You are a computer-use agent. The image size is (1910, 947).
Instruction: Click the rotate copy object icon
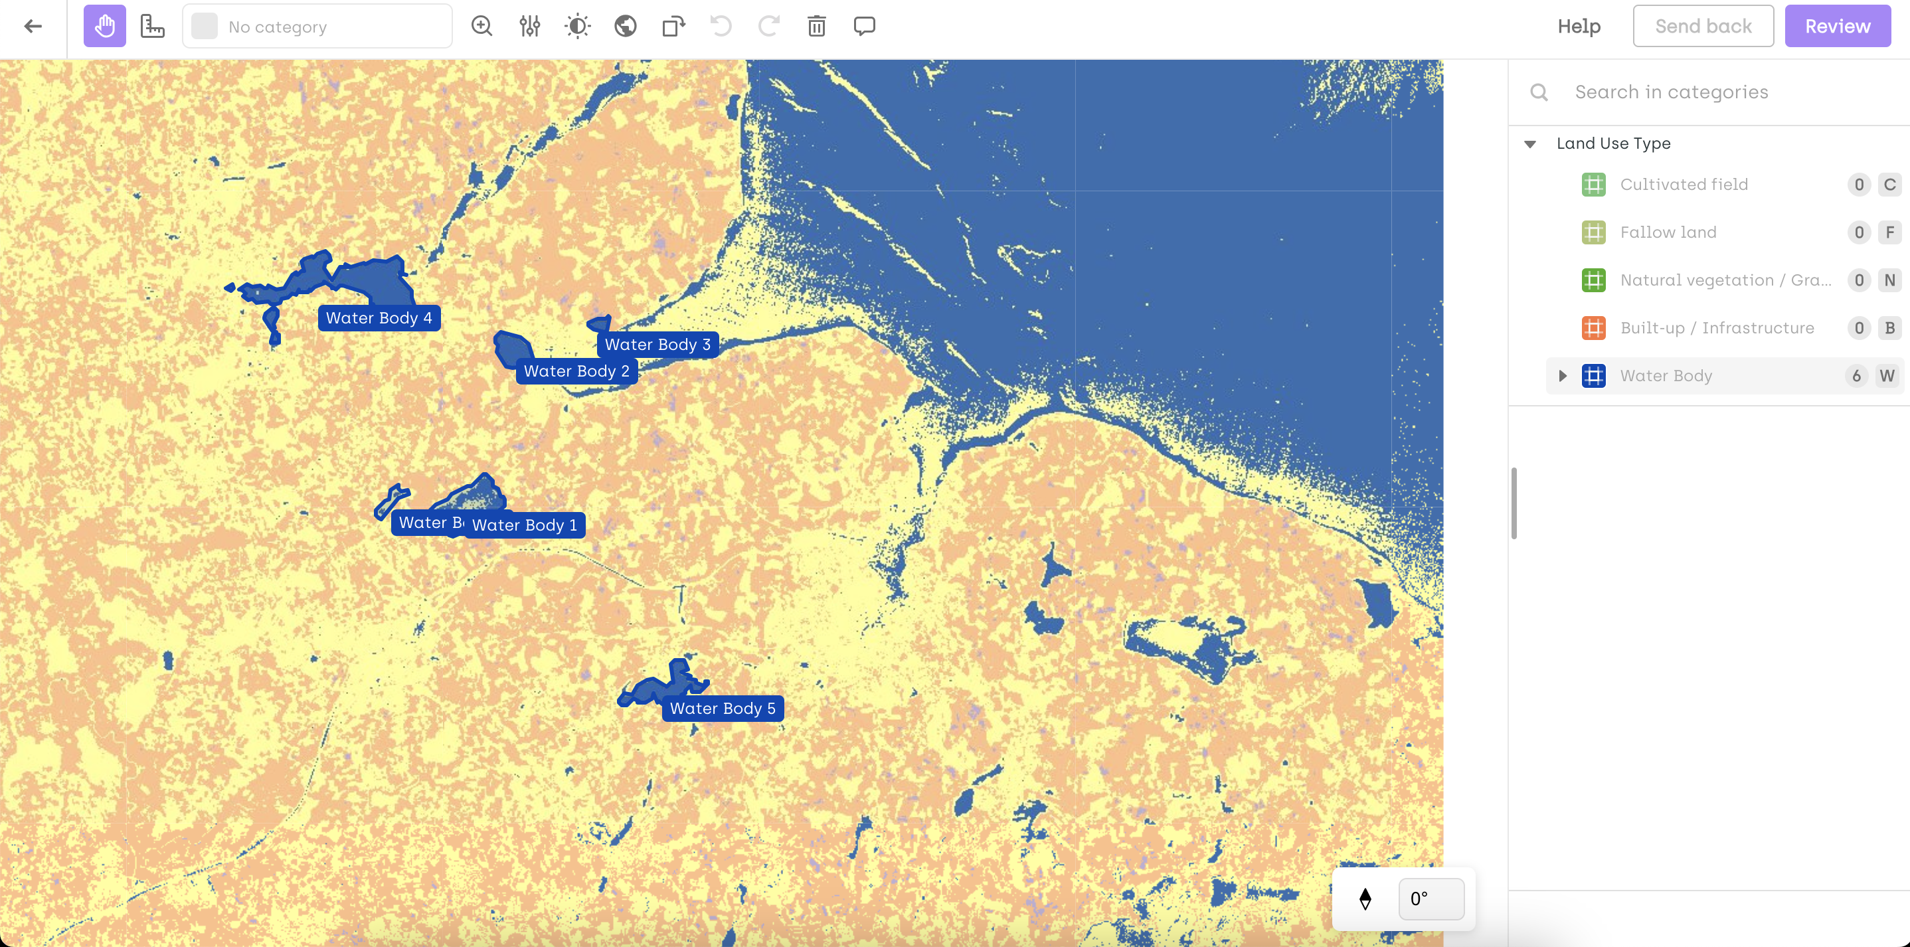point(673,27)
